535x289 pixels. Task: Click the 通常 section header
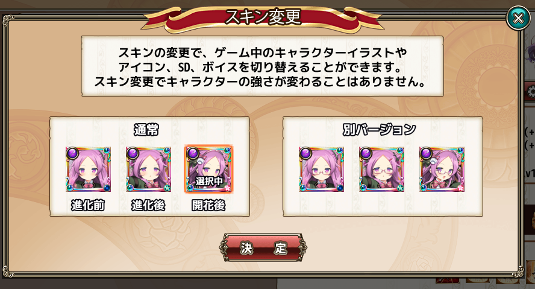tap(146, 130)
